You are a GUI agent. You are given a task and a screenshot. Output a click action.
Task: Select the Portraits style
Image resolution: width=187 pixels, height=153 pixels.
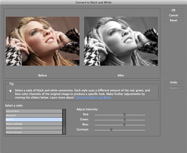click(x=34, y=120)
